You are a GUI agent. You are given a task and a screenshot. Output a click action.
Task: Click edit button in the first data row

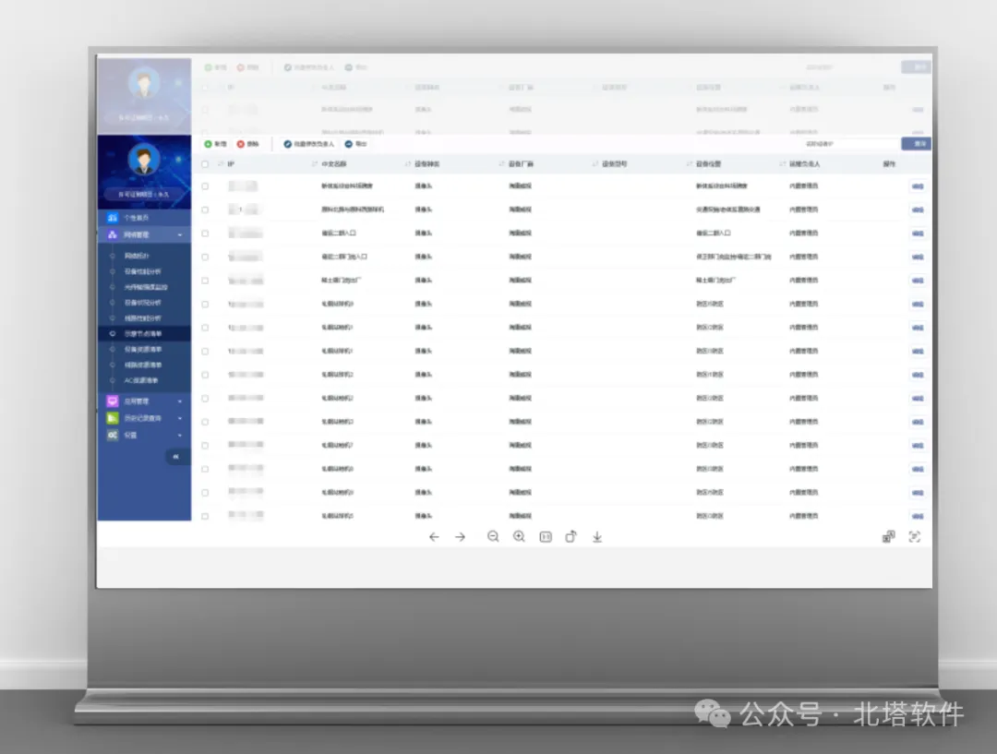(918, 186)
